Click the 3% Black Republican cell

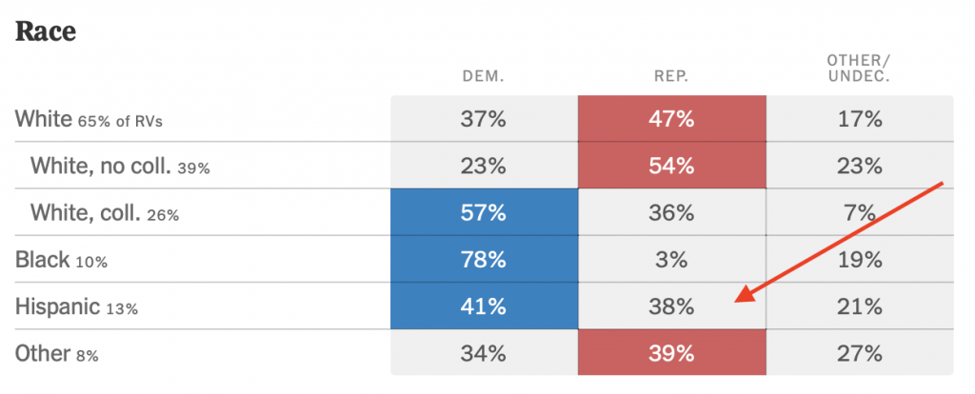pyautogui.click(x=671, y=260)
